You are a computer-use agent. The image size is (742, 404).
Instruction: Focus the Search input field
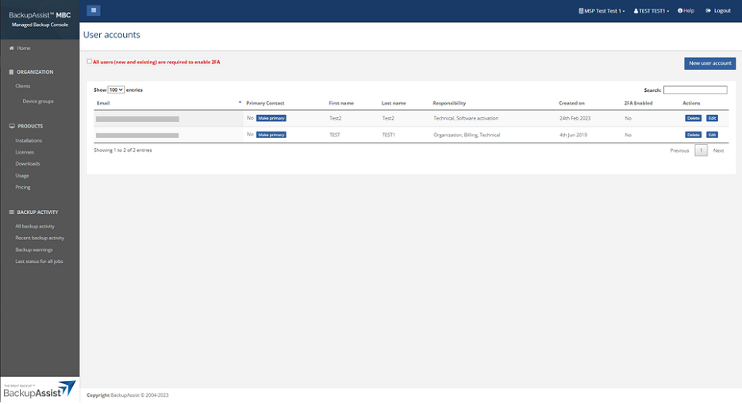click(x=695, y=90)
